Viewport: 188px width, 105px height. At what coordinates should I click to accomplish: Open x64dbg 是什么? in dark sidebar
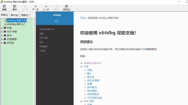47,29
